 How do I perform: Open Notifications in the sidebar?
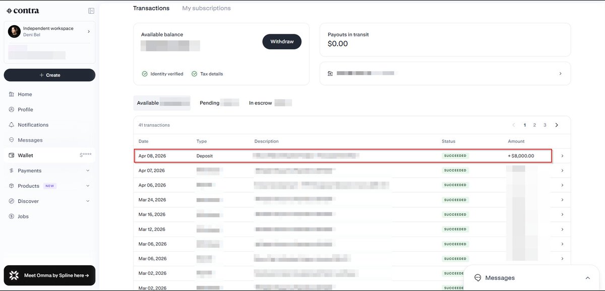pyautogui.click(x=33, y=125)
